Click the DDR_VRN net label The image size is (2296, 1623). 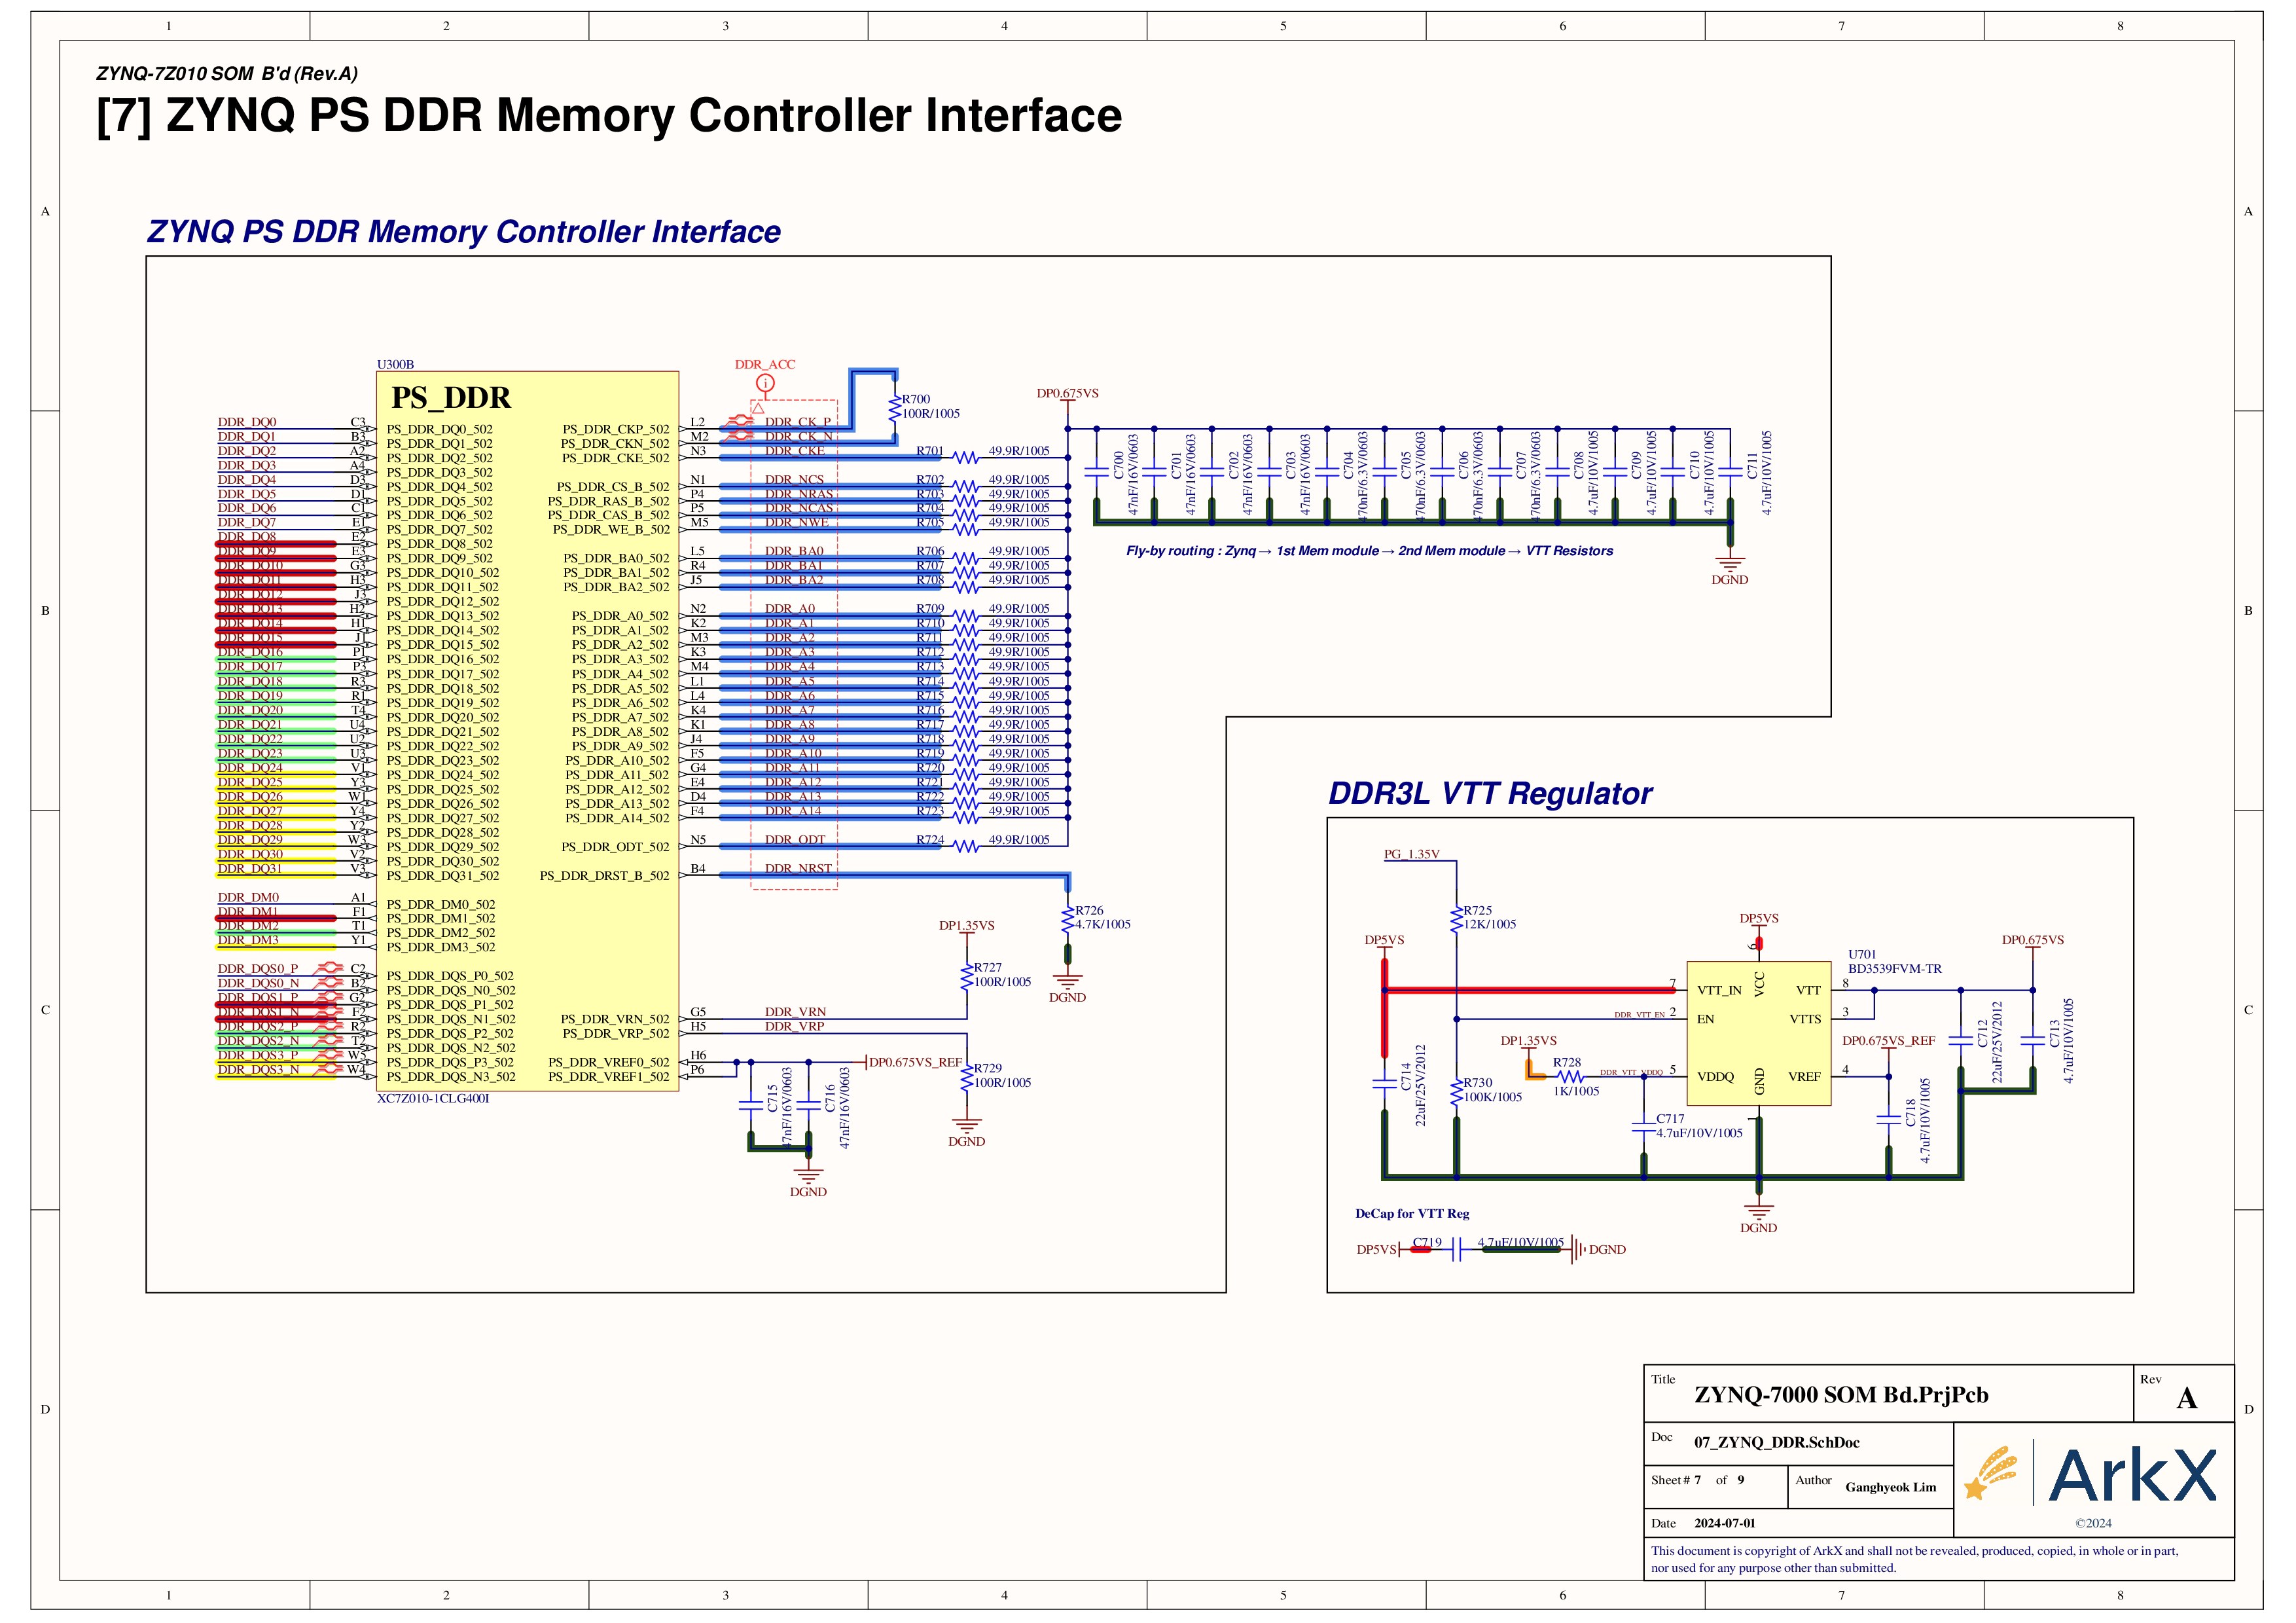coord(795,1012)
